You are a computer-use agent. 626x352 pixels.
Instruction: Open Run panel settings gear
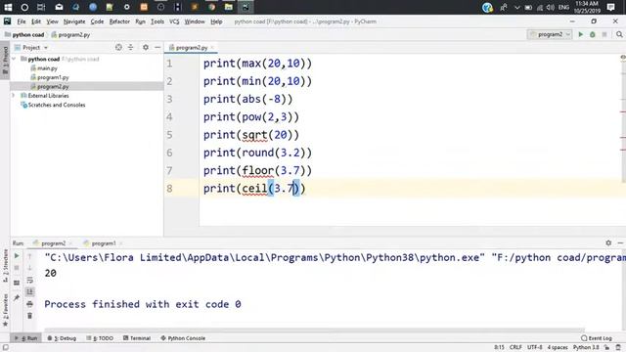(x=608, y=242)
